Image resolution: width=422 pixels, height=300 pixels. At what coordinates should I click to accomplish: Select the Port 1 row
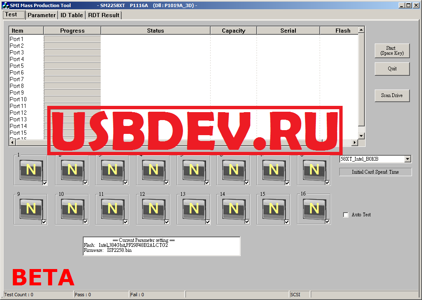(183, 39)
